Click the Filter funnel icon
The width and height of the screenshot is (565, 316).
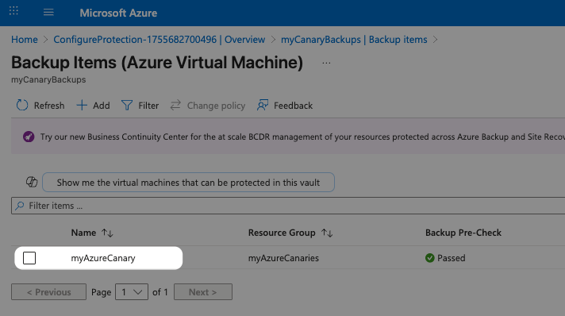[127, 106]
